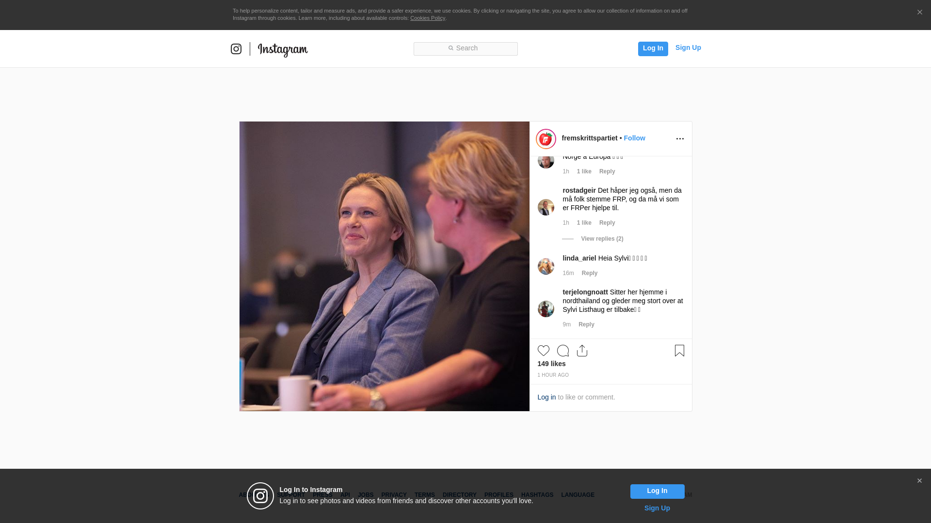The width and height of the screenshot is (931, 523).
Task: Open linda_ariel's avatar picture
Action: (546, 266)
